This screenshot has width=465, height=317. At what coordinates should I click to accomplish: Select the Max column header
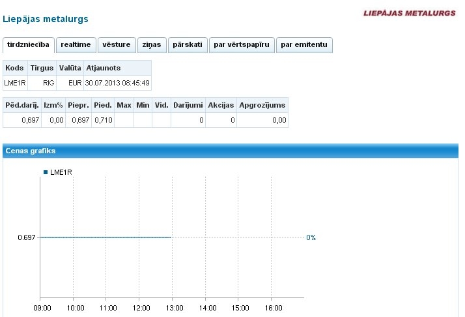pyautogui.click(x=124, y=105)
